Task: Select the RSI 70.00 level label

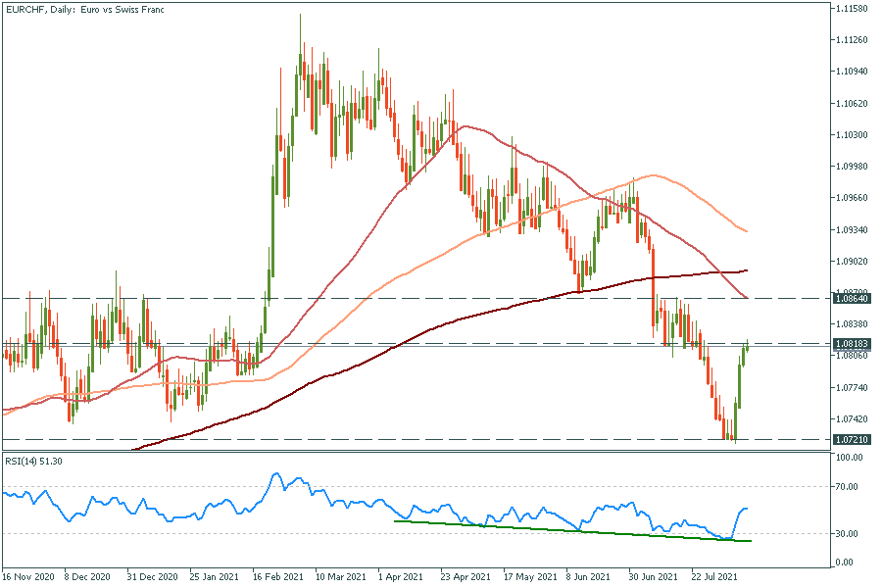Action: coord(849,485)
